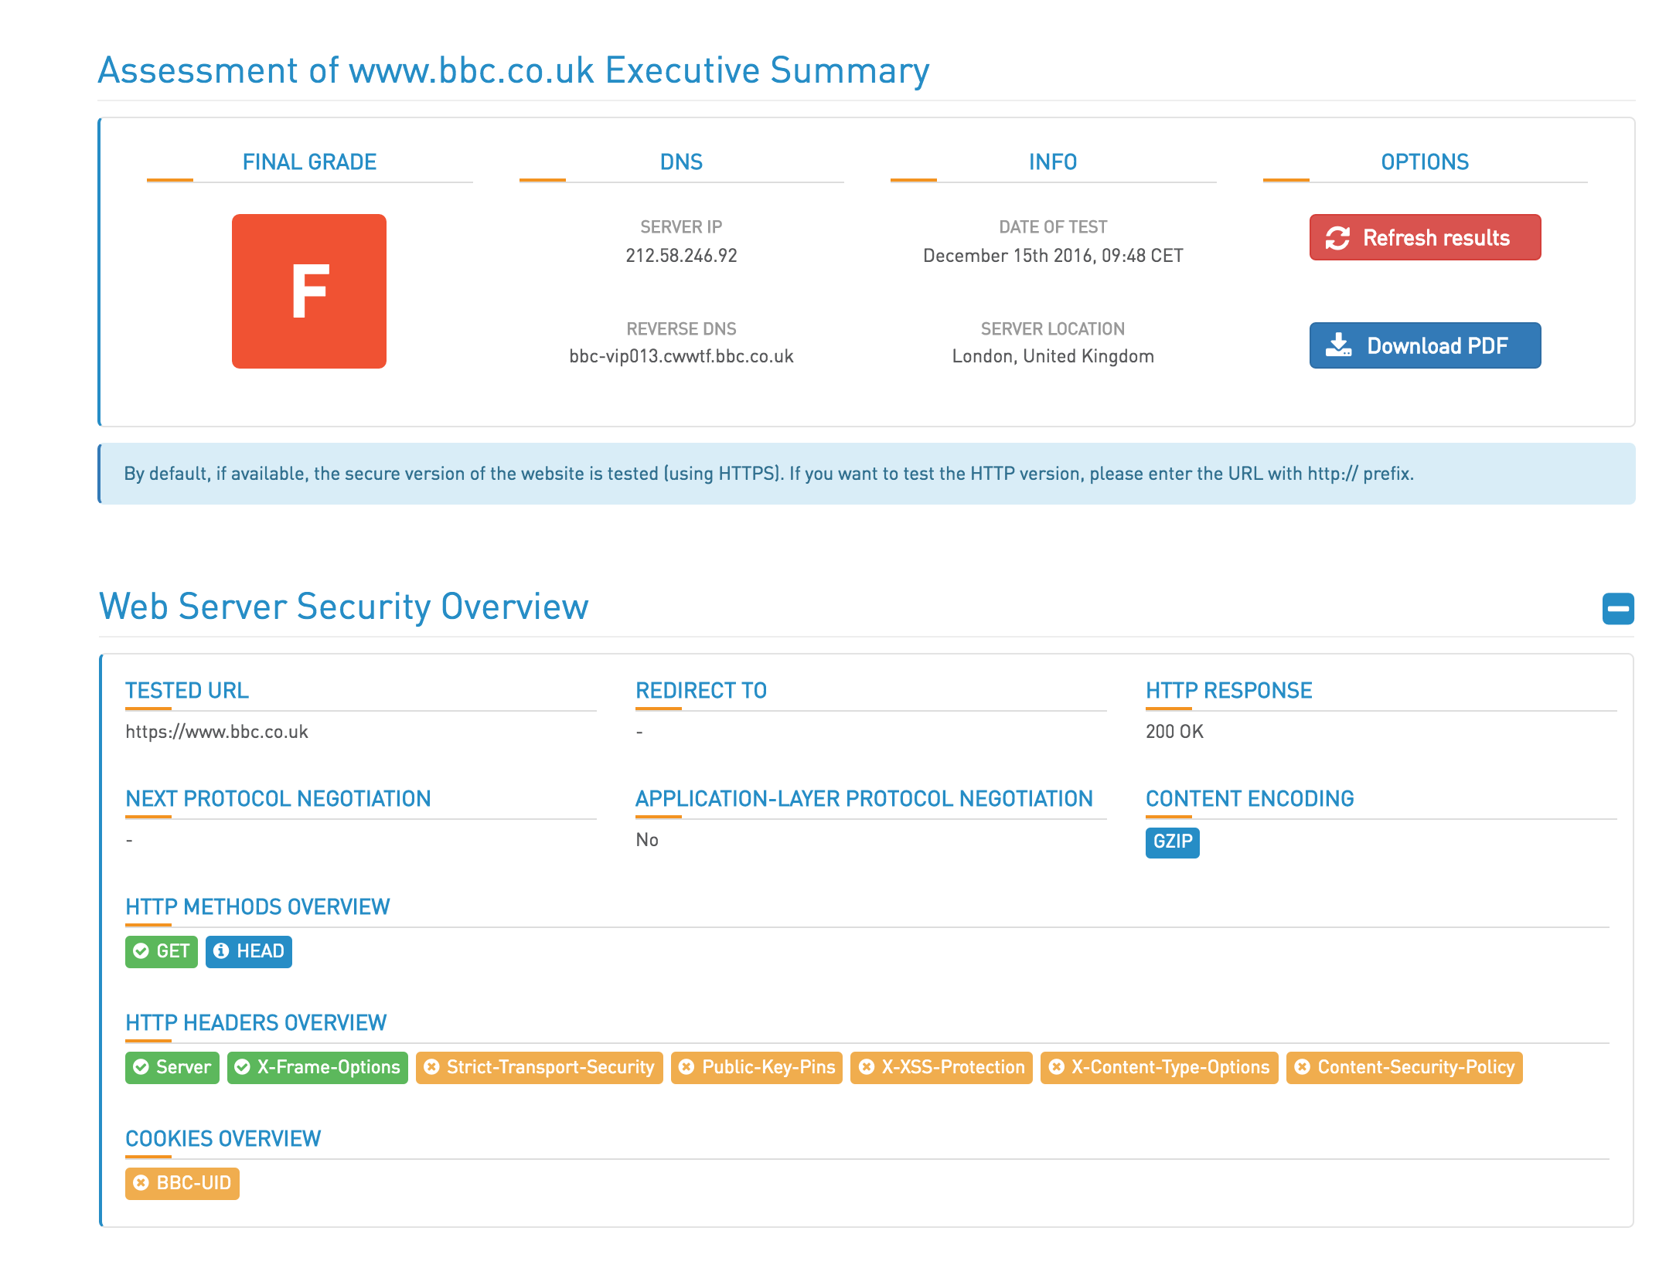Click the REDIRECT TO heading
The width and height of the screenshot is (1659, 1275).
[x=701, y=691]
